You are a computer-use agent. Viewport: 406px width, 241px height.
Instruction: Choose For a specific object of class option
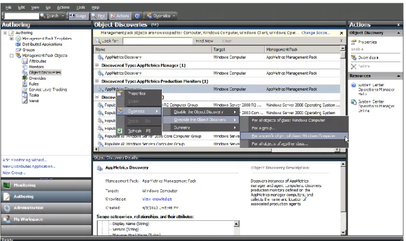coord(295,136)
